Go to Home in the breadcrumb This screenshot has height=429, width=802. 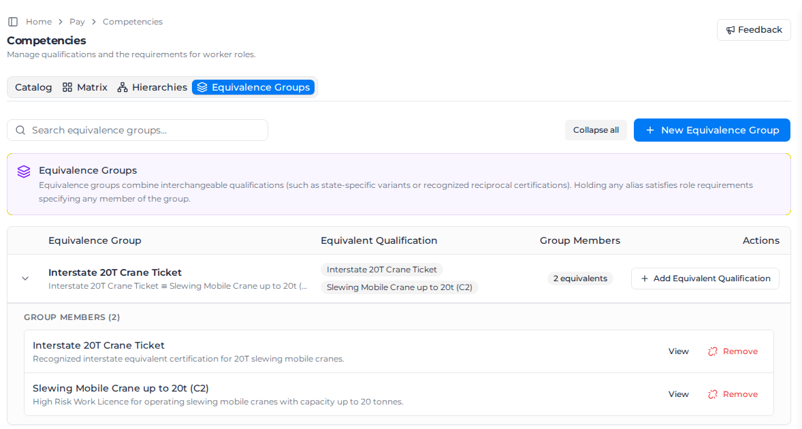coord(39,22)
